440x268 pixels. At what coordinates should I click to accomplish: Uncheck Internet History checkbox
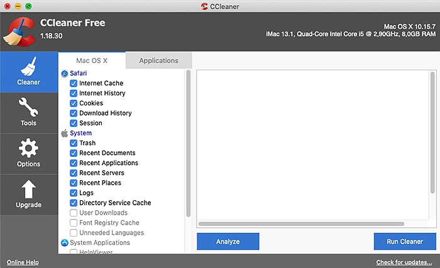coord(74,94)
